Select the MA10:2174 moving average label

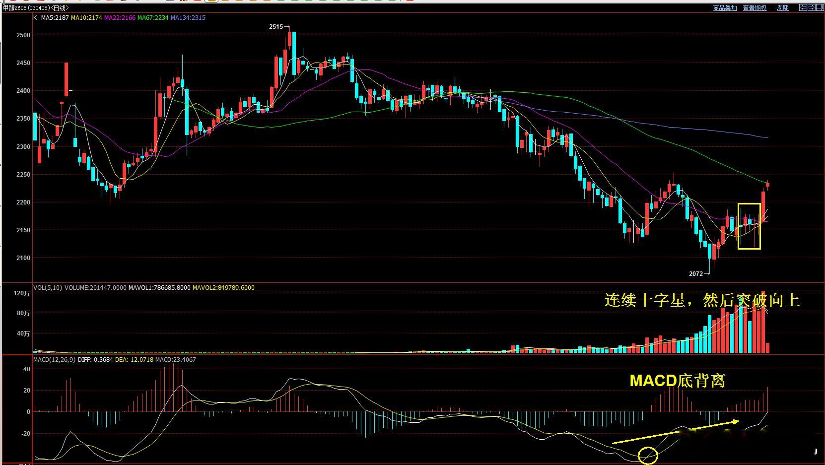[86, 18]
